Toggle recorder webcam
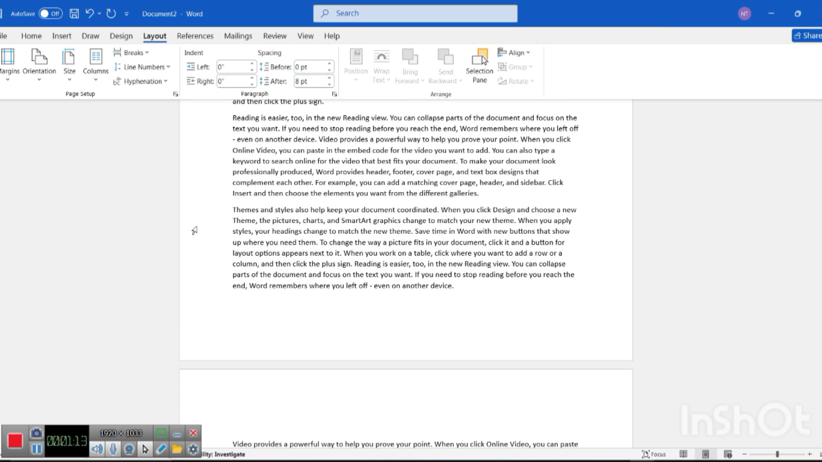This screenshot has width=822, height=462. 129,449
